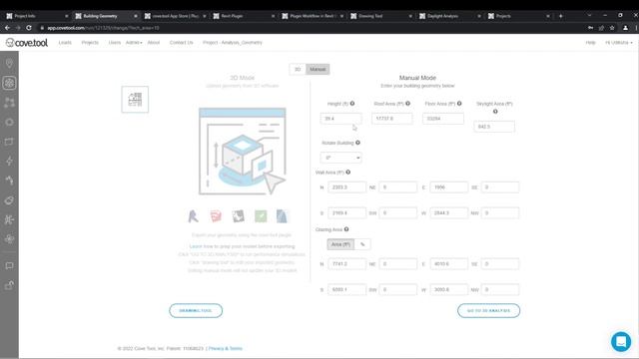Open the Users menu item

point(115,42)
